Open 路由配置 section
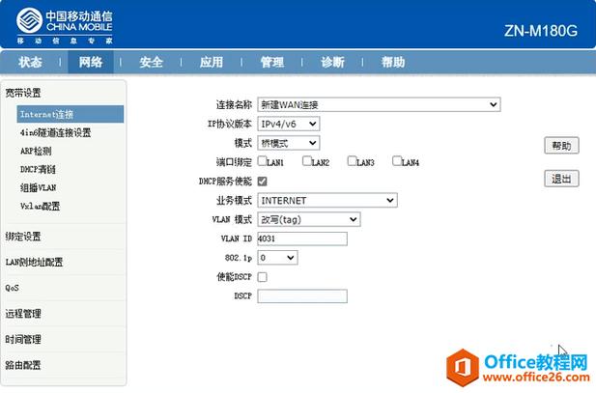596x393 pixels. [x=23, y=365]
